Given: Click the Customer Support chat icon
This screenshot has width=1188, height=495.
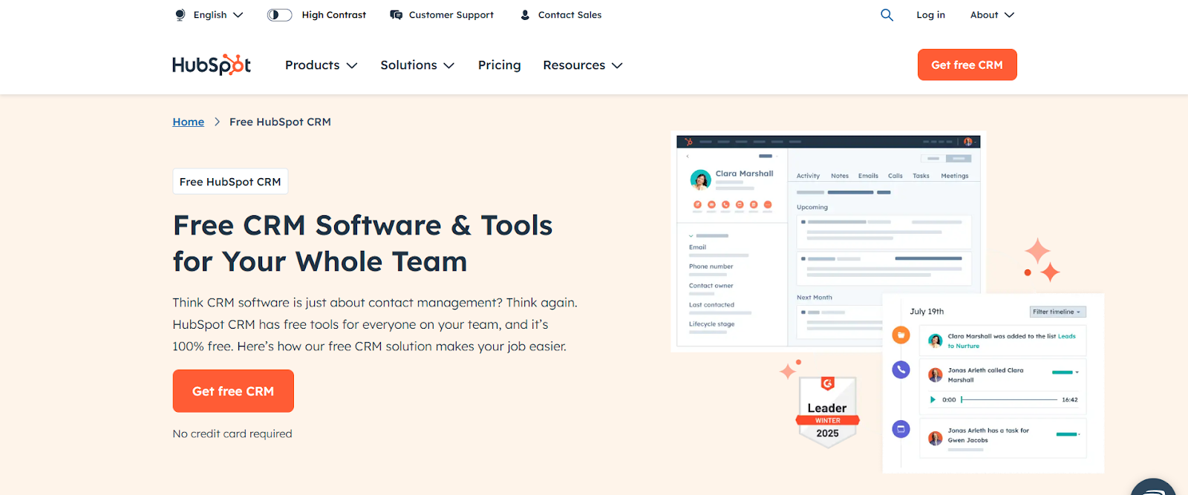Looking at the screenshot, I should tap(396, 15).
